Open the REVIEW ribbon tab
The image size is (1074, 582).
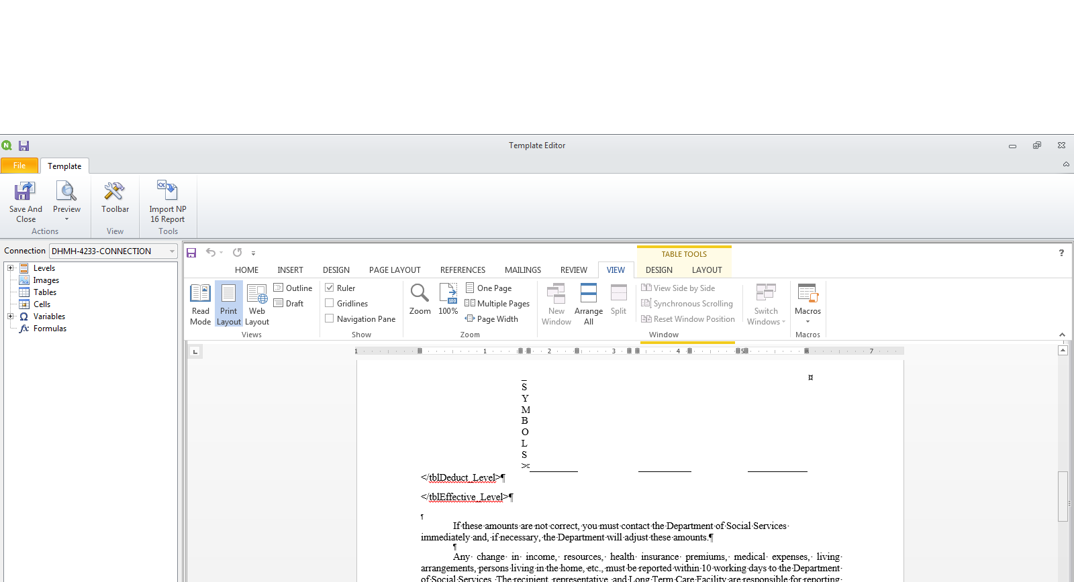click(x=574, y=270)
